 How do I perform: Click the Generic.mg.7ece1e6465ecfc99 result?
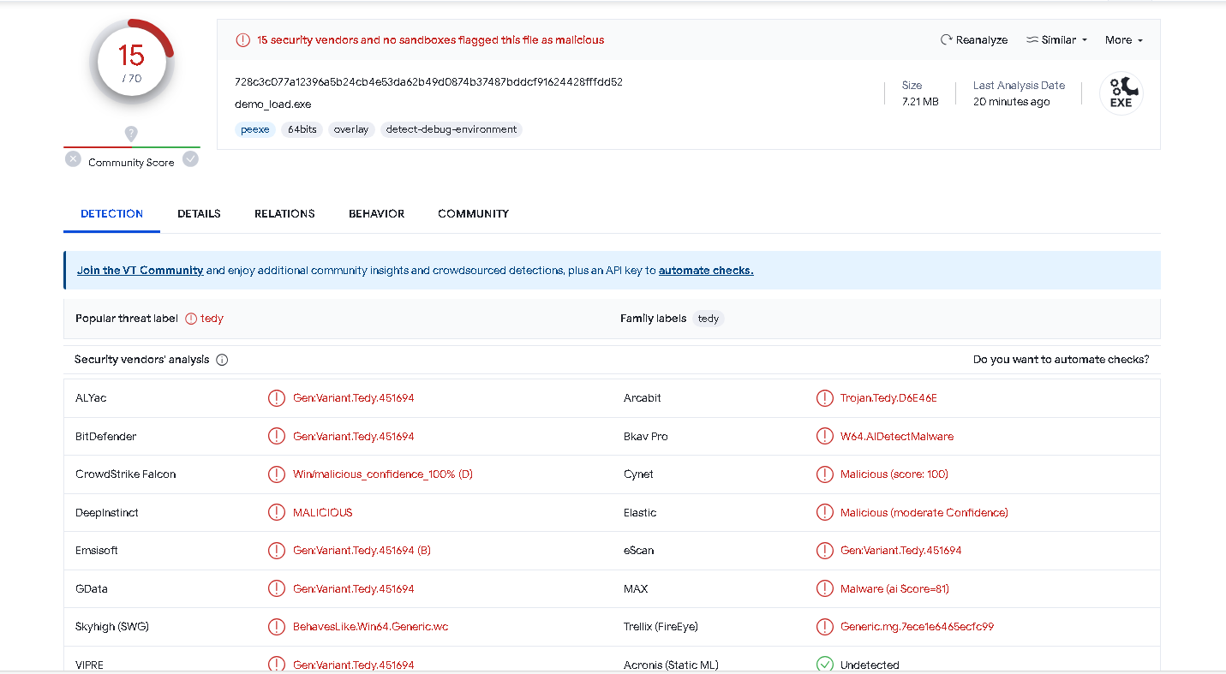(917, 627)
